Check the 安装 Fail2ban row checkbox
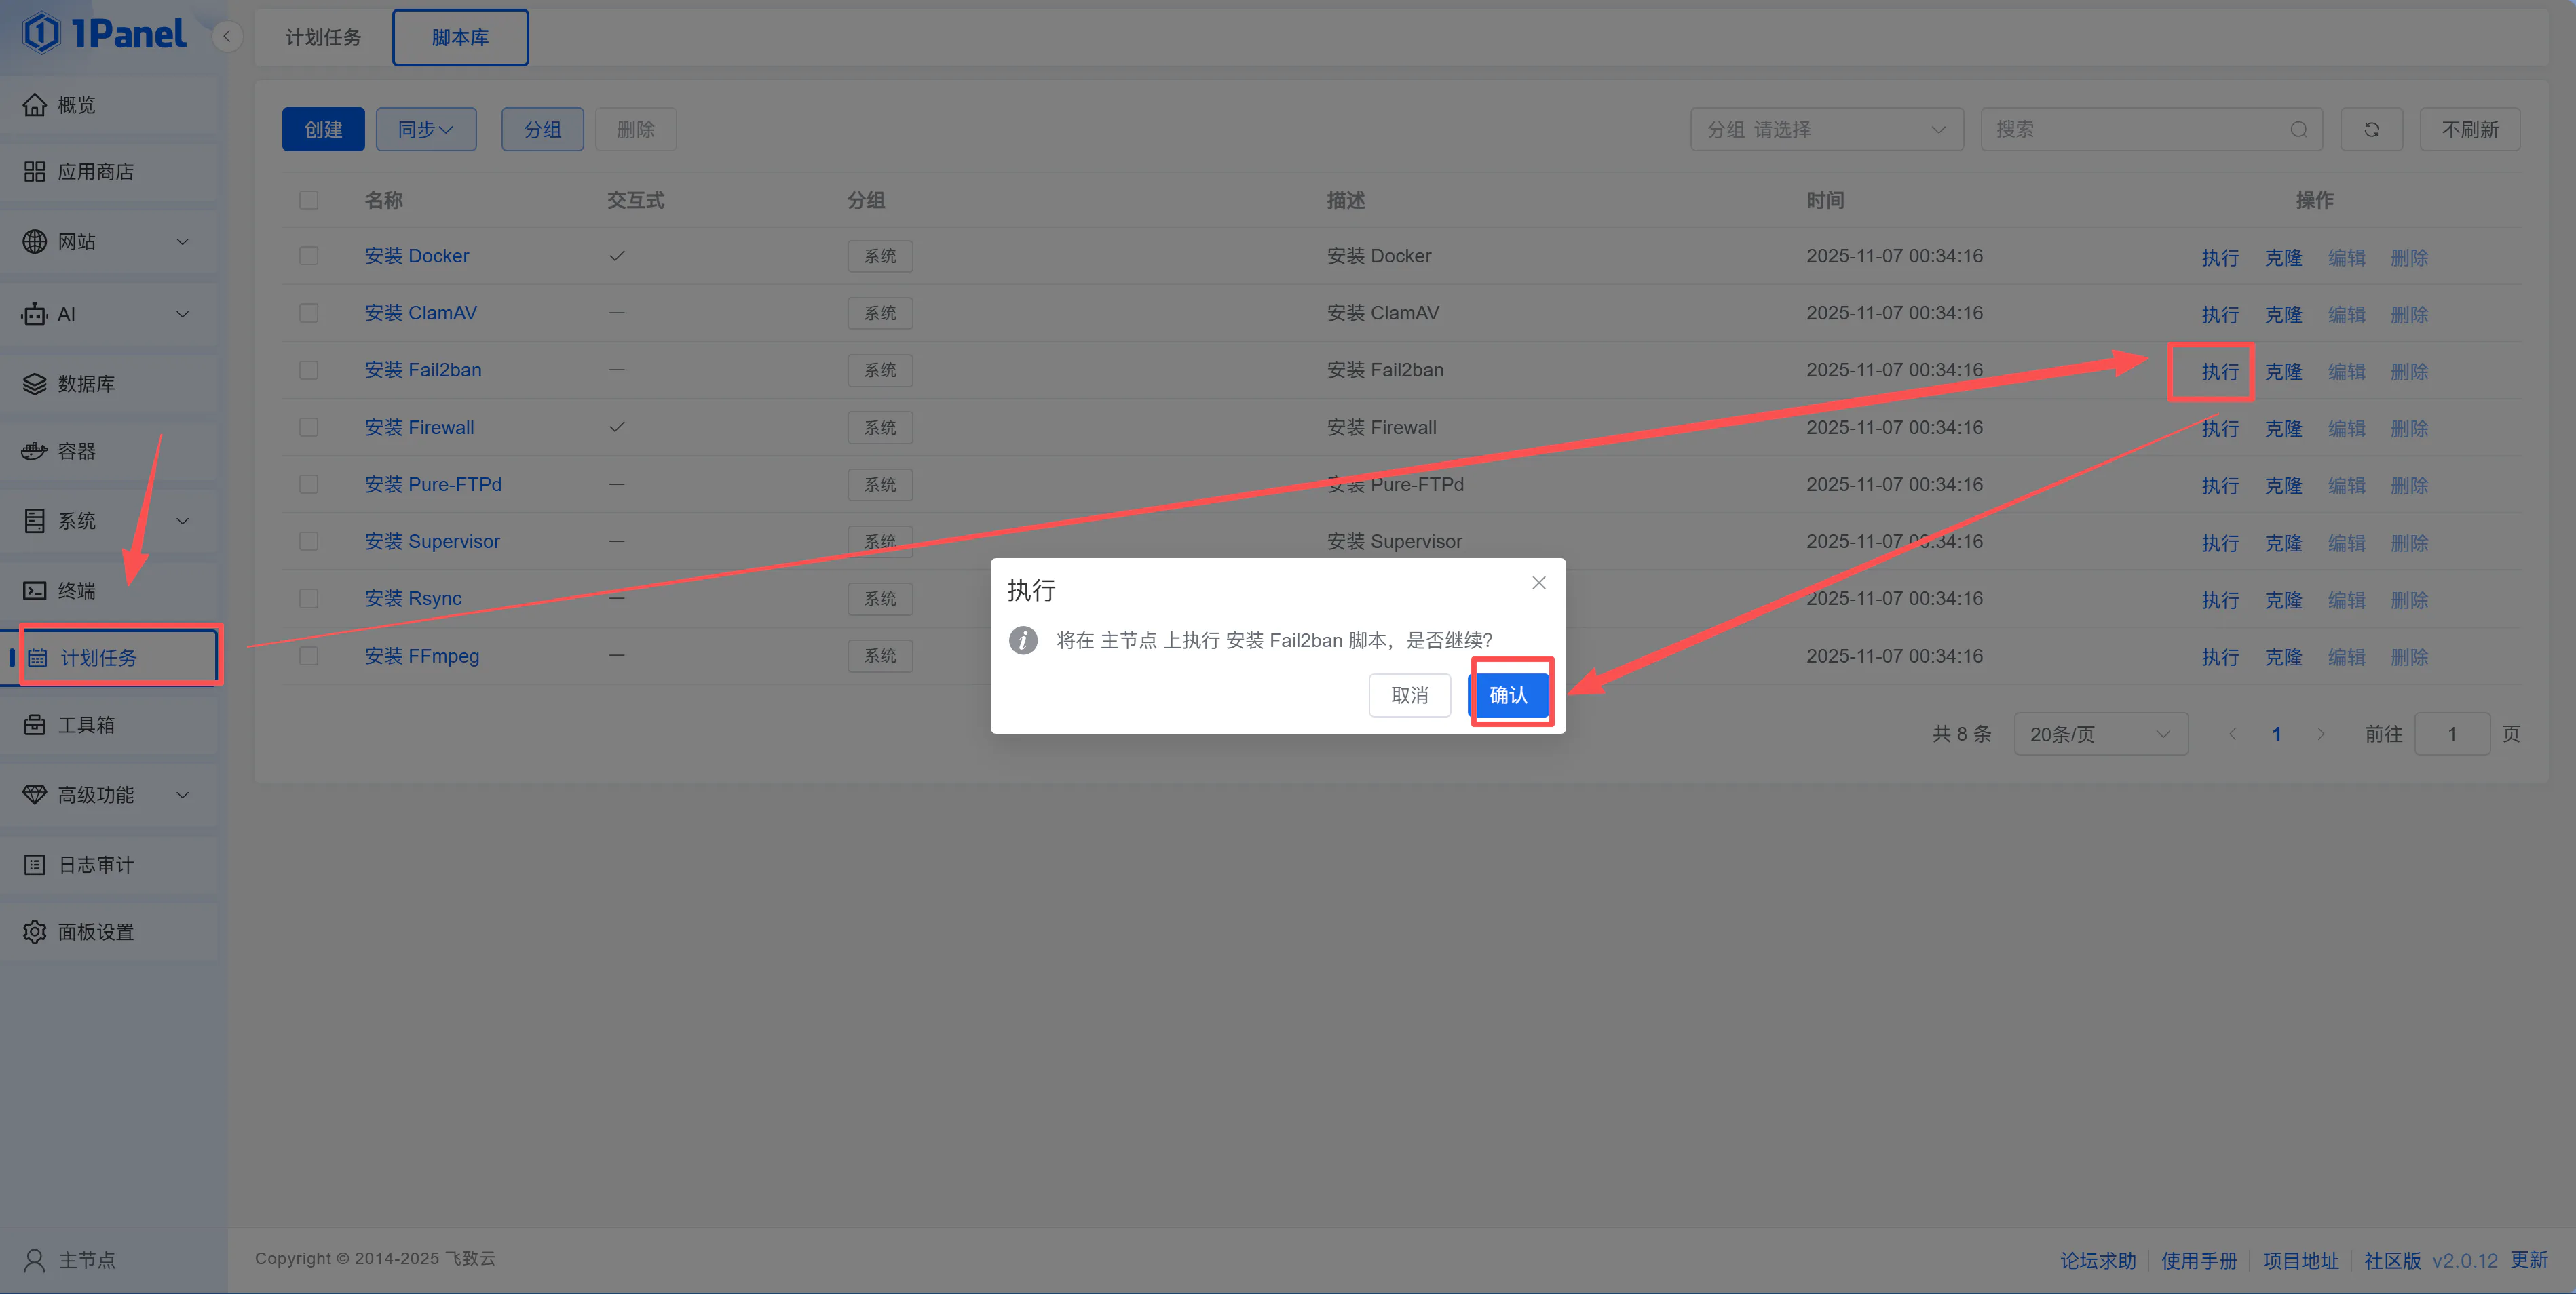Screen dimensions: 2576x1294 coord(309,370)
